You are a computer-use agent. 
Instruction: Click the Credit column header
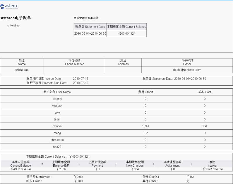145,92
